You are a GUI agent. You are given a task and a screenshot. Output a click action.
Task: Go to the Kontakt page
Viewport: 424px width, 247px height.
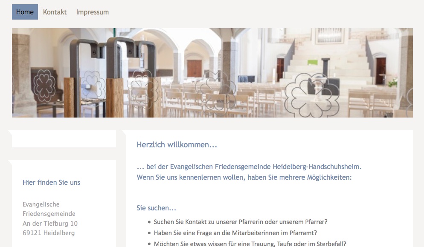coord(55,12)
